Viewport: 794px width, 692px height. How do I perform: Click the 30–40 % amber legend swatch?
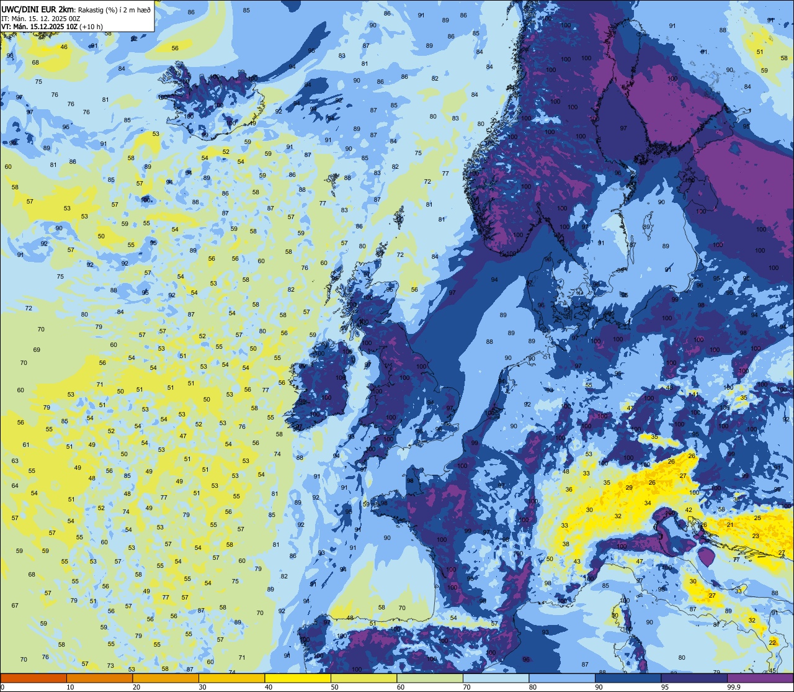tap(231, 678)
